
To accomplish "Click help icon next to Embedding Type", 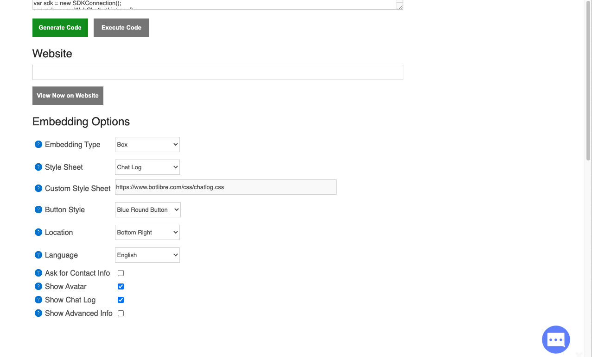I will pyautogui.click(x=38, y=144).
